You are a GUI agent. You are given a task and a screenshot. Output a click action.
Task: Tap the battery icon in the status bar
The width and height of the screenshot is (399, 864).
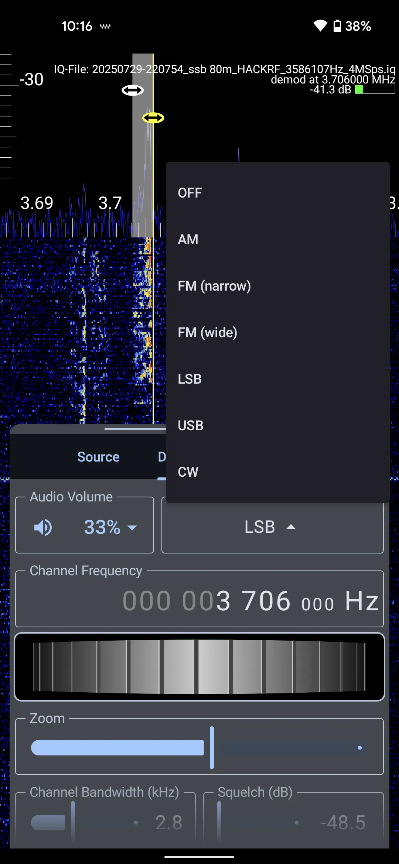[x=337, y=26]
